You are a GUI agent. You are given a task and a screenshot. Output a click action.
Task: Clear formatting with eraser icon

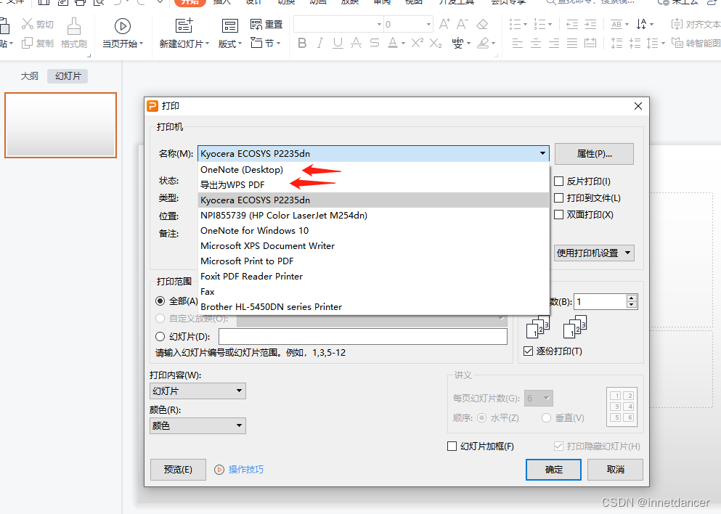coord(482,24)
